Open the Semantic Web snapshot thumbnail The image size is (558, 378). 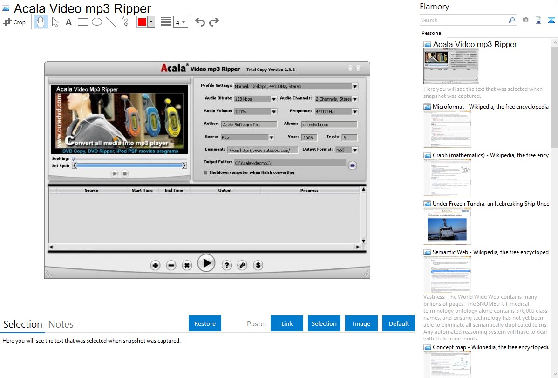coord(447,275)
